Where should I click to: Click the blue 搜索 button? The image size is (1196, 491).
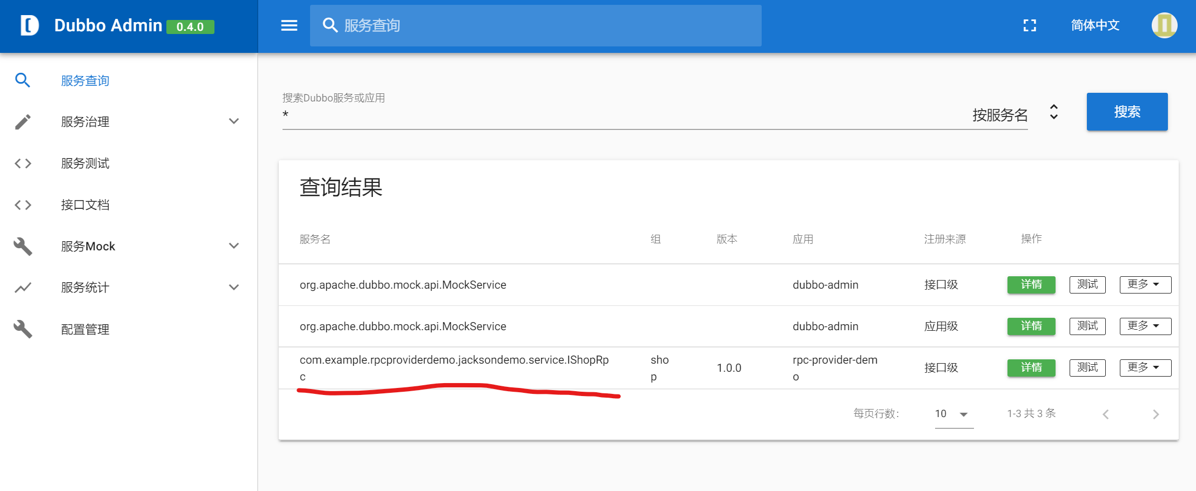[x=1127, y=112]
